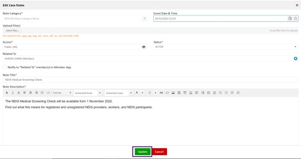Insert bulleted list in note description
Screen dimensions: 301x159
click(42, 93)
